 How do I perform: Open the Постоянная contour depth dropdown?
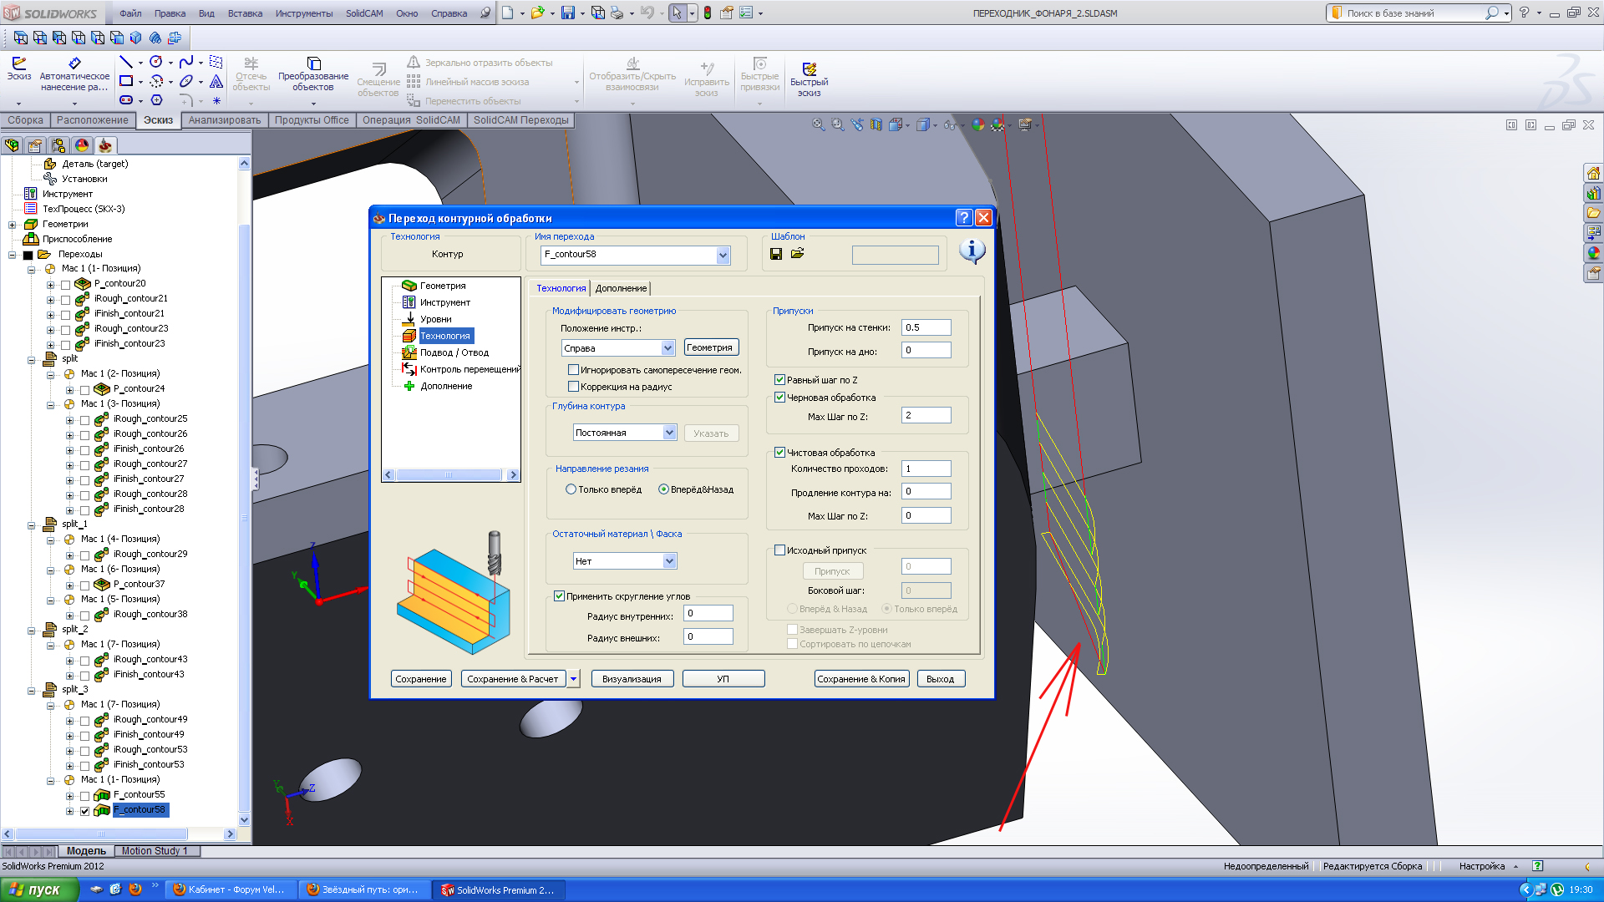pos(669,433)
